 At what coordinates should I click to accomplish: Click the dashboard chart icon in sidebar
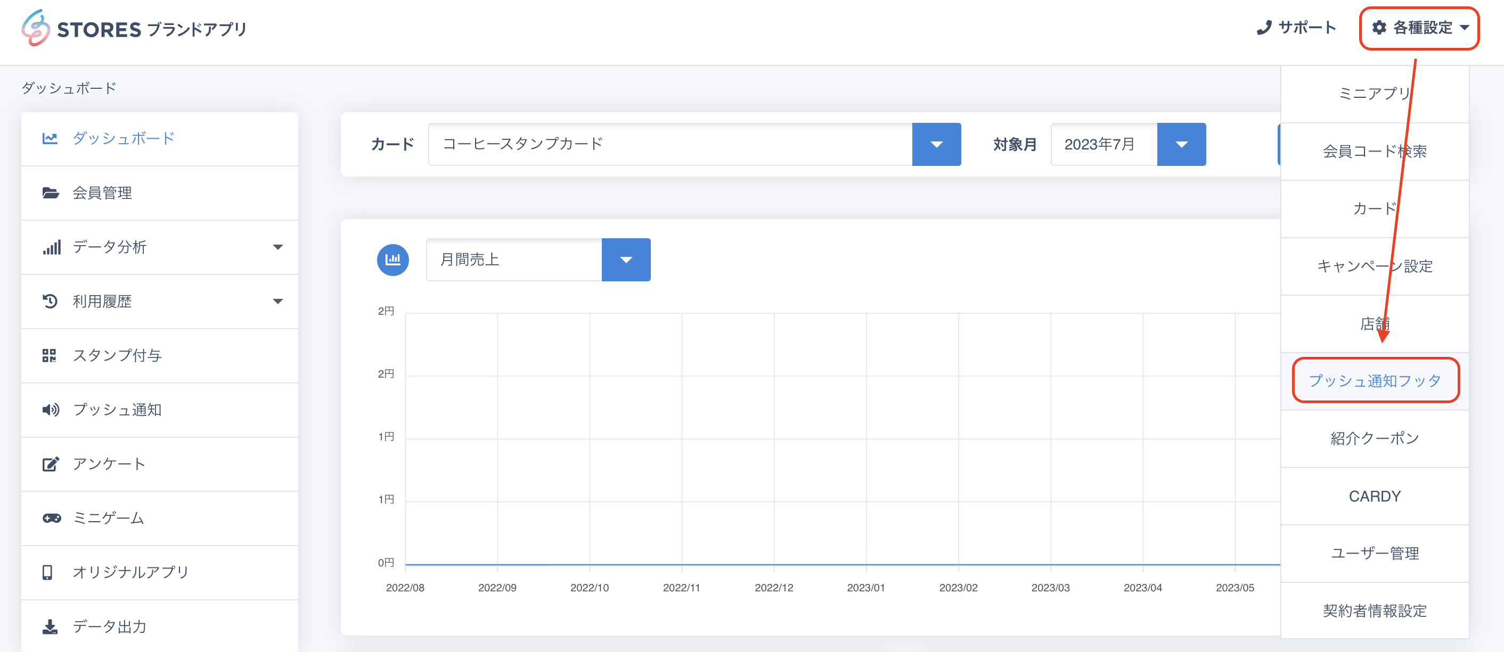[50, 138]
